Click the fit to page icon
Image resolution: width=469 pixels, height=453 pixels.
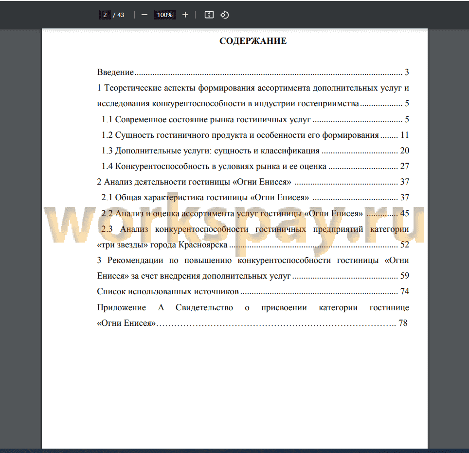209,15
